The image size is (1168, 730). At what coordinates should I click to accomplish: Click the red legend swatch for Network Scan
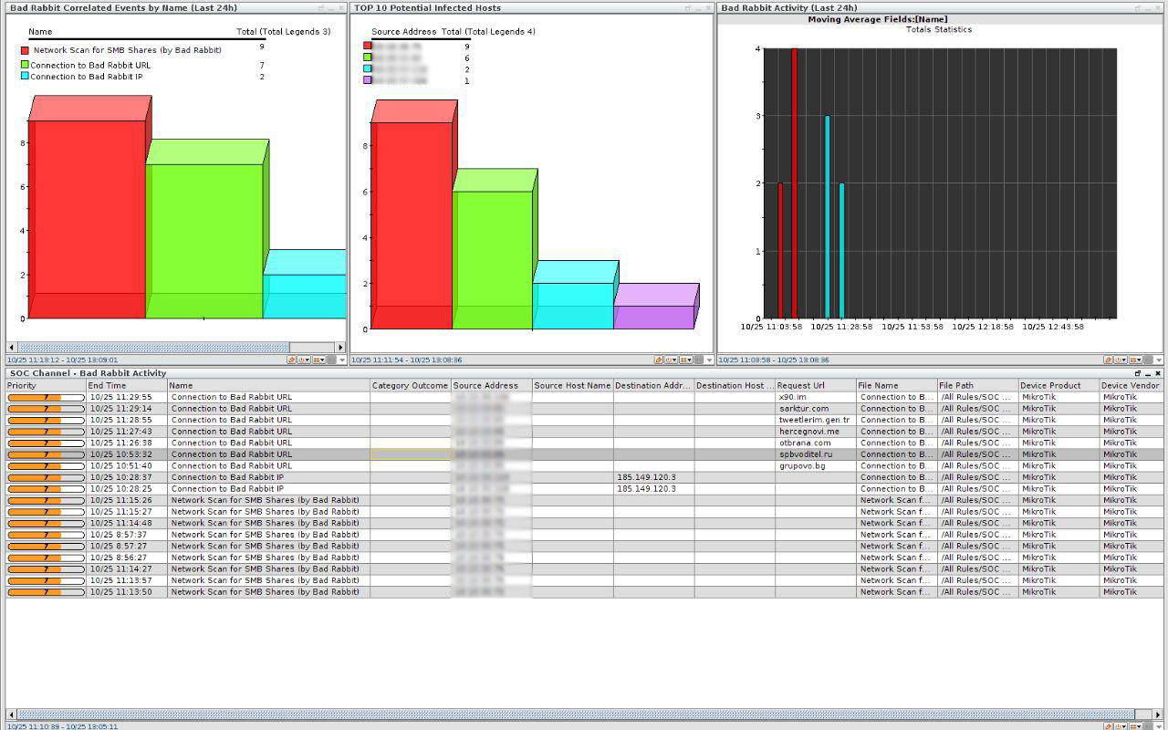26,51
